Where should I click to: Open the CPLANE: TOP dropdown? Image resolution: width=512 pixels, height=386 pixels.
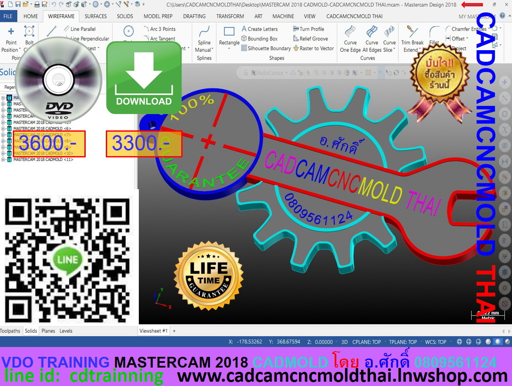[x=366, y=342]
